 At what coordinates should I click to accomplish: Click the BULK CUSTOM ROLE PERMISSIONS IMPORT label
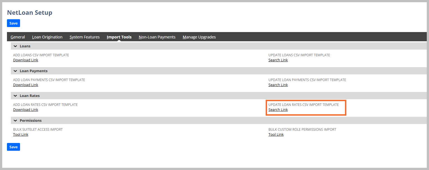pos(302,129)
